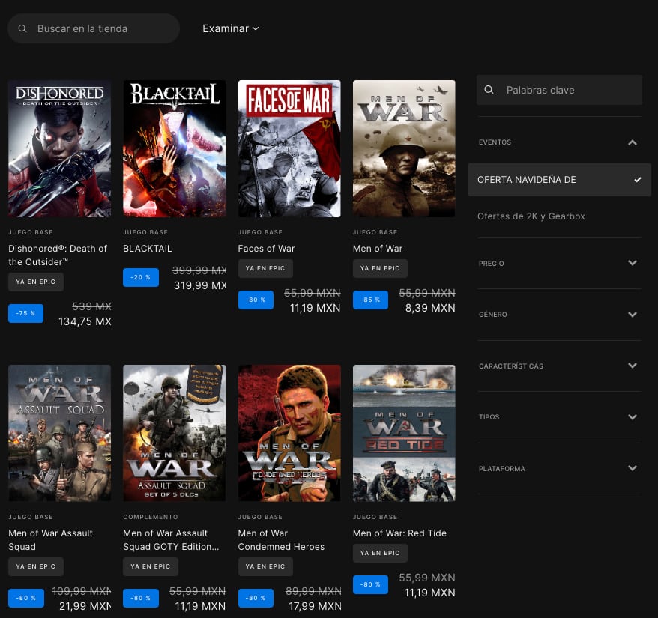
Task: Click the Men of War title link
Action: pyautogui.click(x=378, y=249)
